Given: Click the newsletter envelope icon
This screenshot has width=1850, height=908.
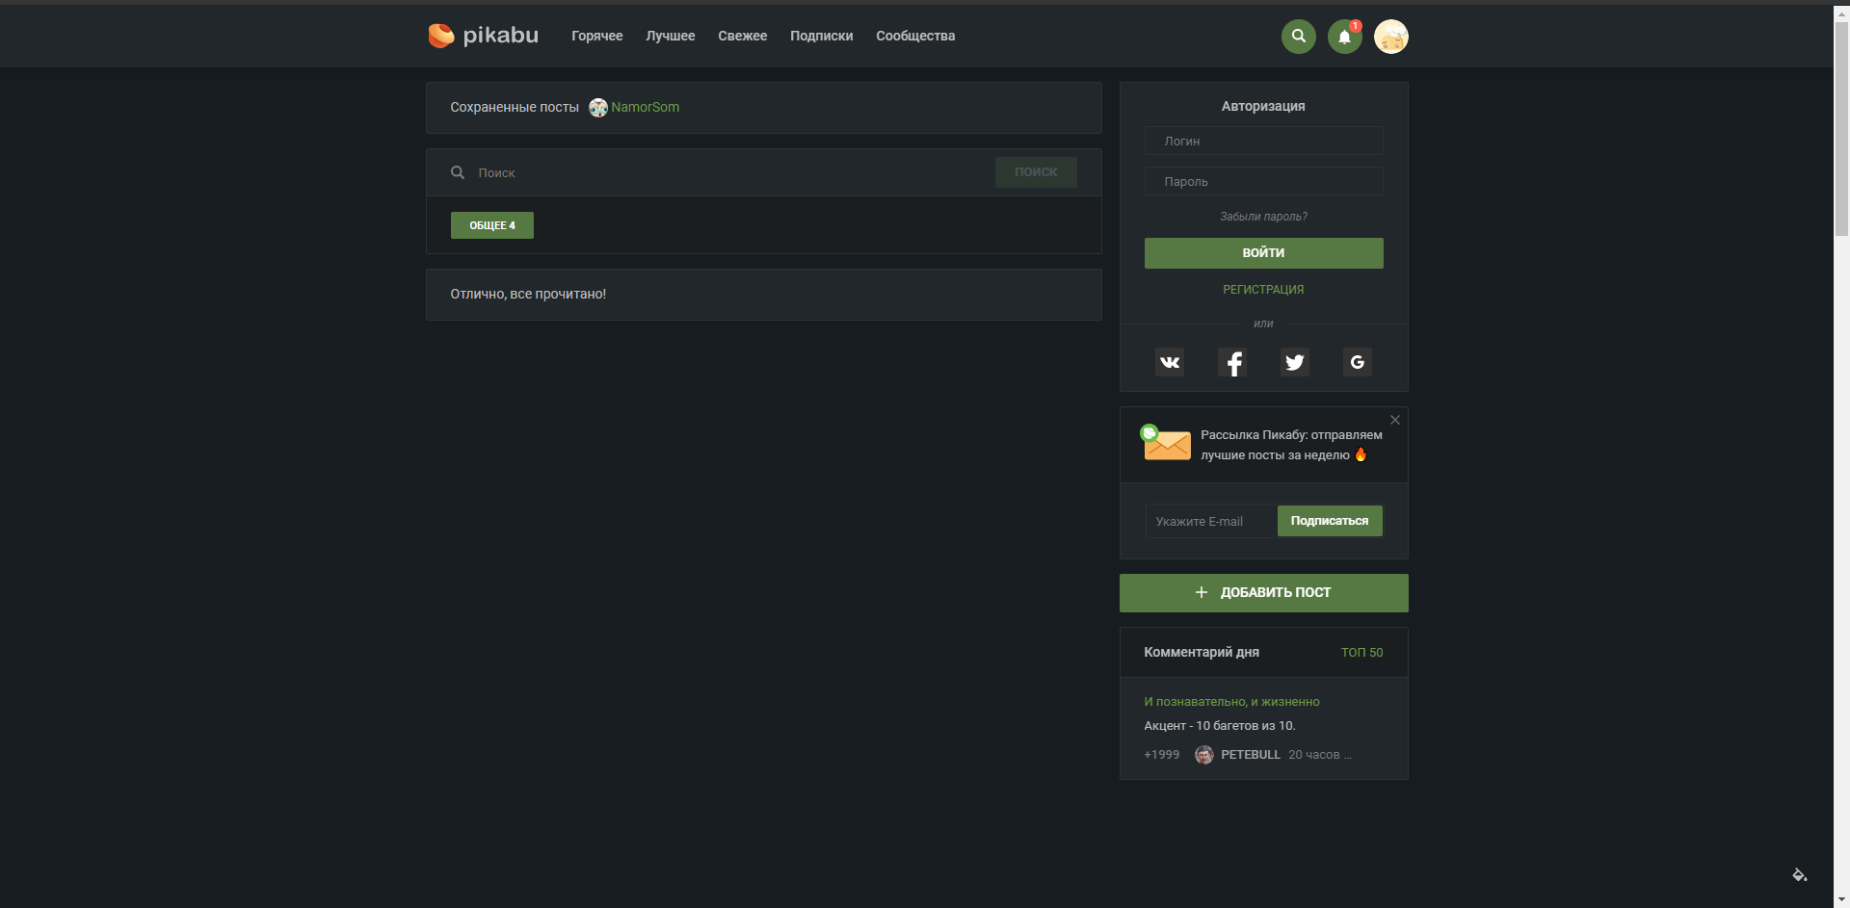Looking at the screenshot, I should (1166, 443).
